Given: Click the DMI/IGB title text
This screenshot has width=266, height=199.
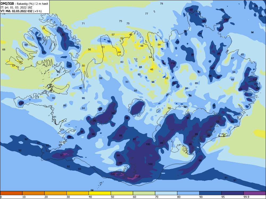Looking at the screenshot, I should [7, 4].
